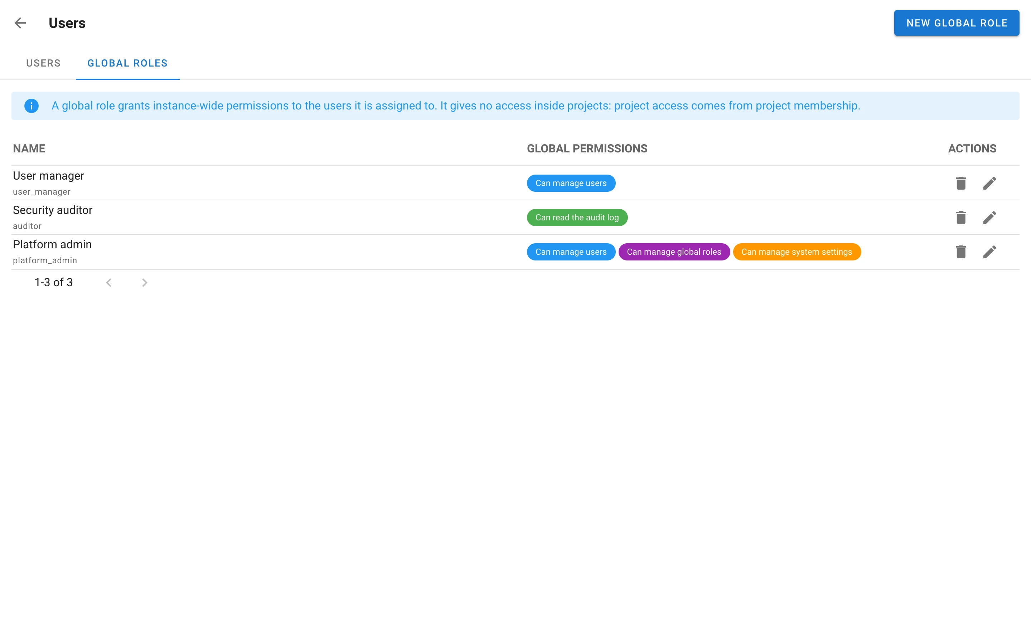This screenshot has width=1031, height=644.
Task: Go back using the arrow icon
Action: coord(20,23)
